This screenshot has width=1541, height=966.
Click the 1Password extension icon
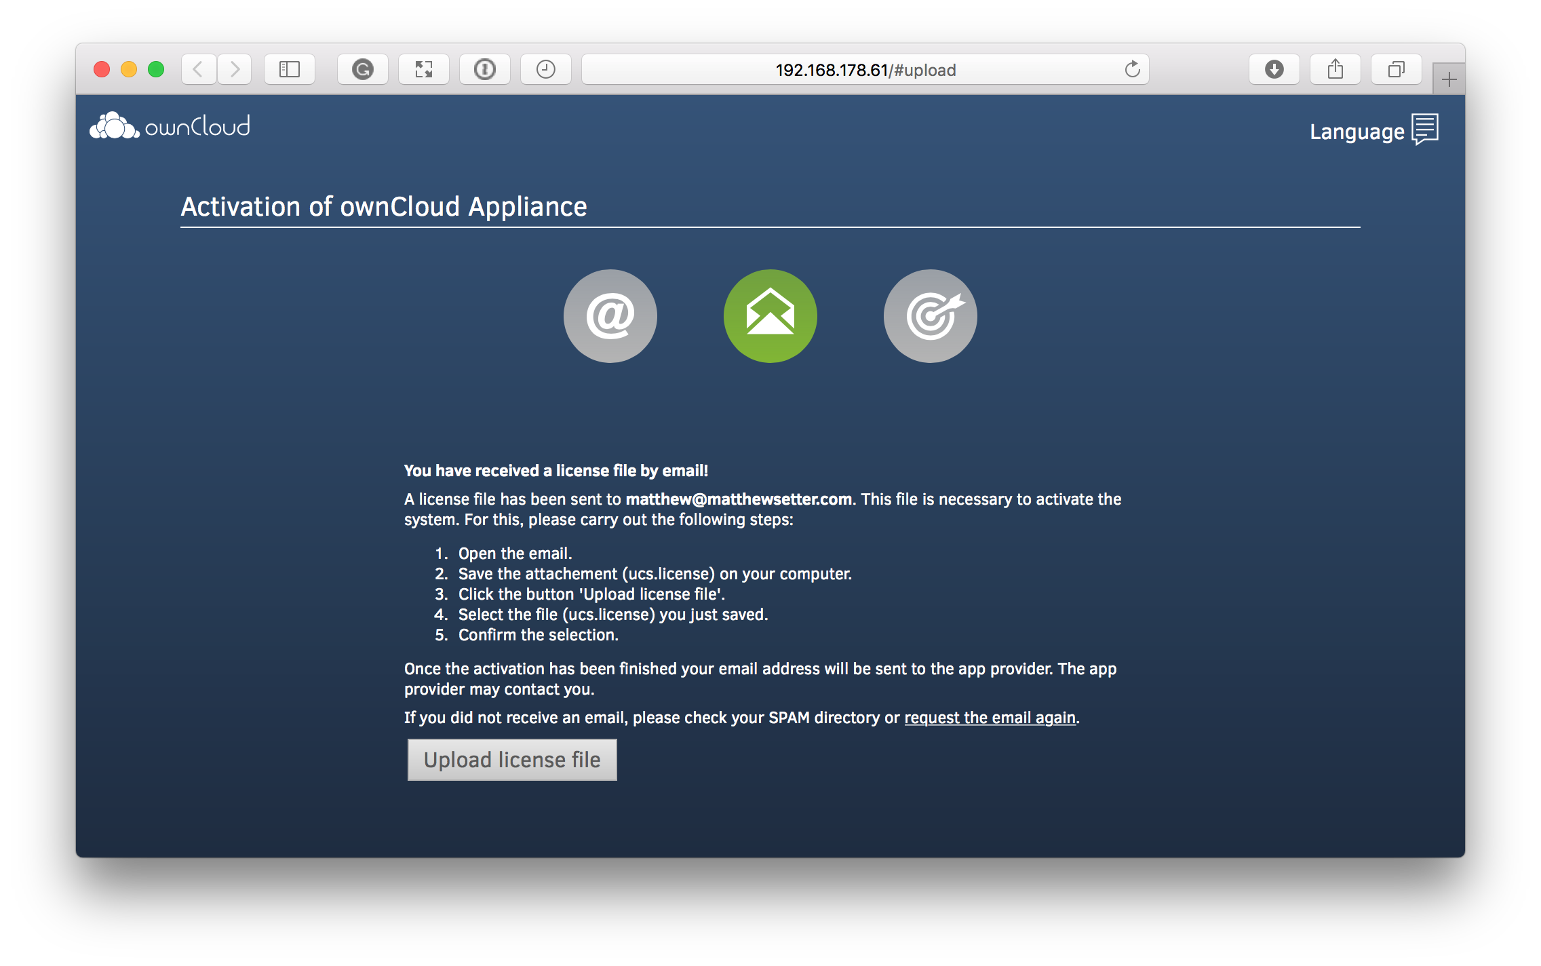point(484,69)
